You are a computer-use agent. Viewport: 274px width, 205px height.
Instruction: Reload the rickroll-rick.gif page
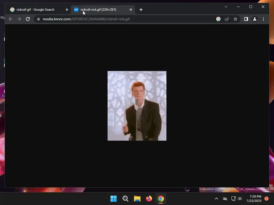click(x=28, y=19)
